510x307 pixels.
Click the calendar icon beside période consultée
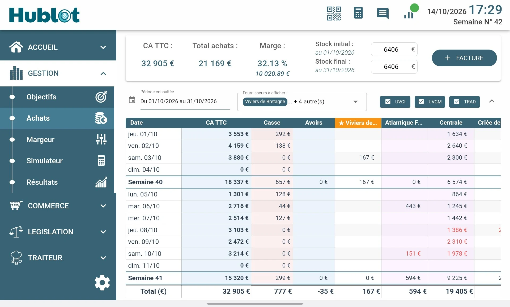click(132, 100)
